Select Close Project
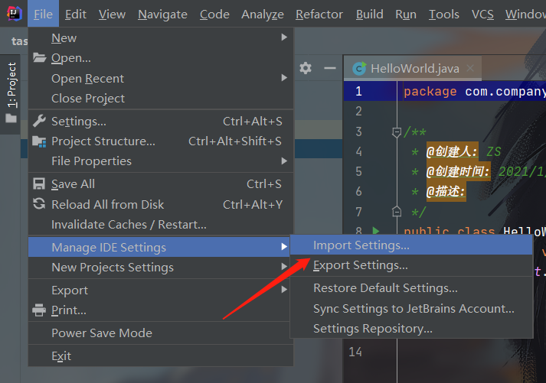The height and width of the screenshot is (383, 546). (x=161, y=99)
